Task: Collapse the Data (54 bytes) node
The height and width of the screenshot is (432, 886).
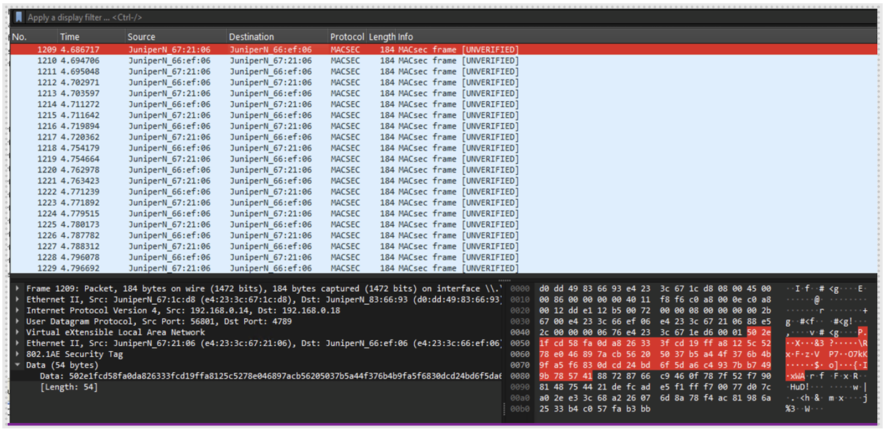Action: click(18, 365)
